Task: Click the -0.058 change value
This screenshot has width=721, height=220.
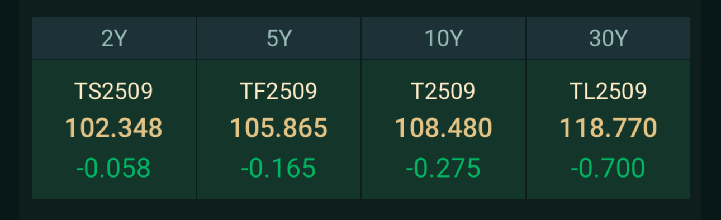Action: (x=114, y=168)
